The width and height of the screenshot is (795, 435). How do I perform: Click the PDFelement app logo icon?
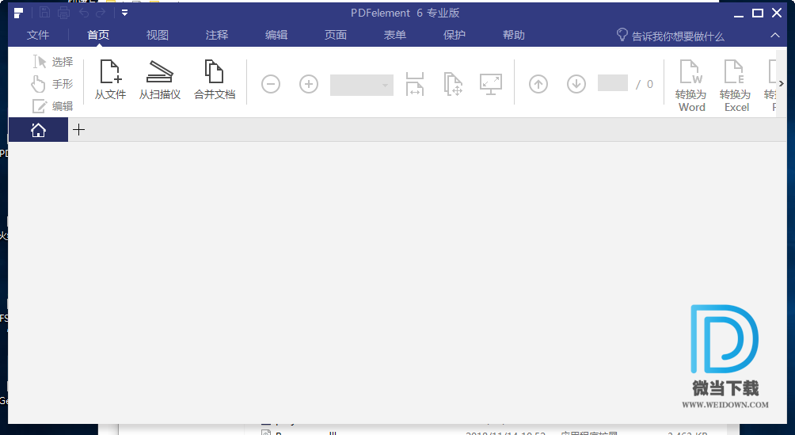(19, 13)
